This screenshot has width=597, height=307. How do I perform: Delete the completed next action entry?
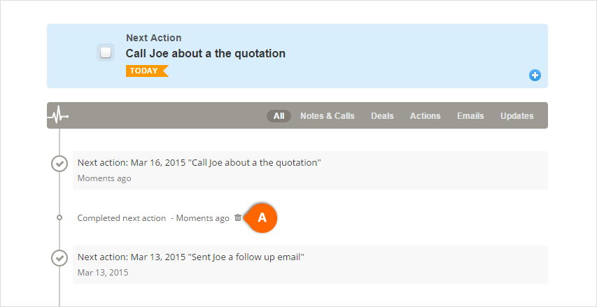238,217
